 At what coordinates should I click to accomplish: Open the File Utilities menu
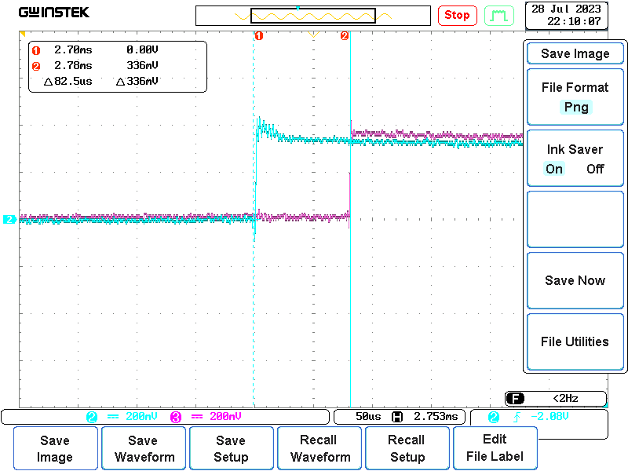click(x=575, y=341)
